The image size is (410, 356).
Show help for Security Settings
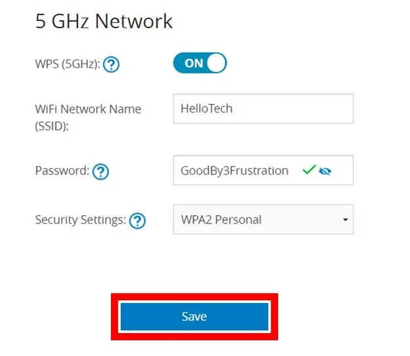tap(137, 220)
